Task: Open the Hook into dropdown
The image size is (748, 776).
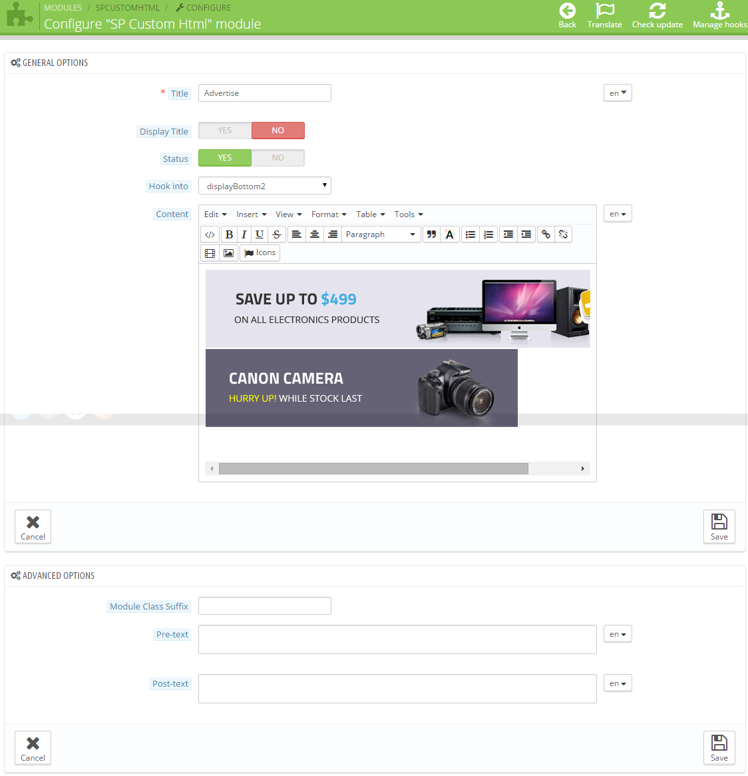Action: point(264,186)
